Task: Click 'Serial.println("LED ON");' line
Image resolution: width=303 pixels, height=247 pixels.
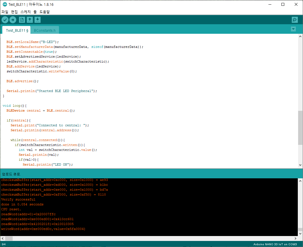Action: 48,165
